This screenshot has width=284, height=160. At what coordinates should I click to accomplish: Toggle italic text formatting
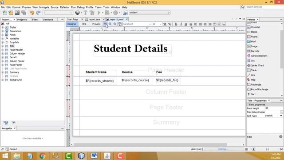(x=181, y=24)
